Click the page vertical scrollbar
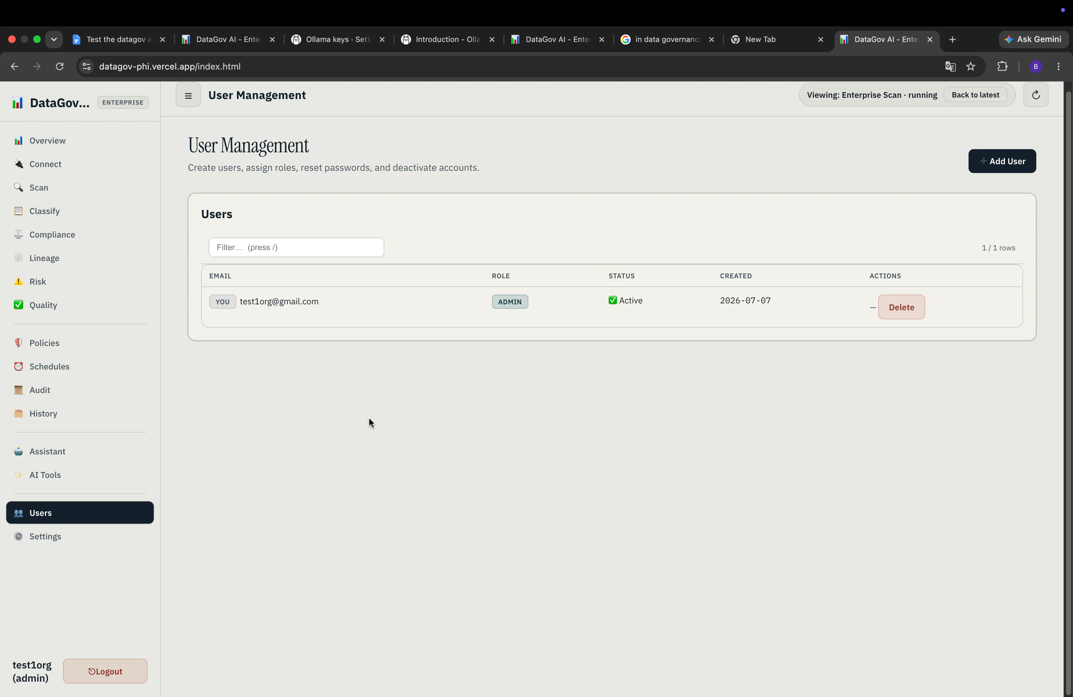Image resolution: width=1073 pixels, height=697 pixels. point(1068,392)
